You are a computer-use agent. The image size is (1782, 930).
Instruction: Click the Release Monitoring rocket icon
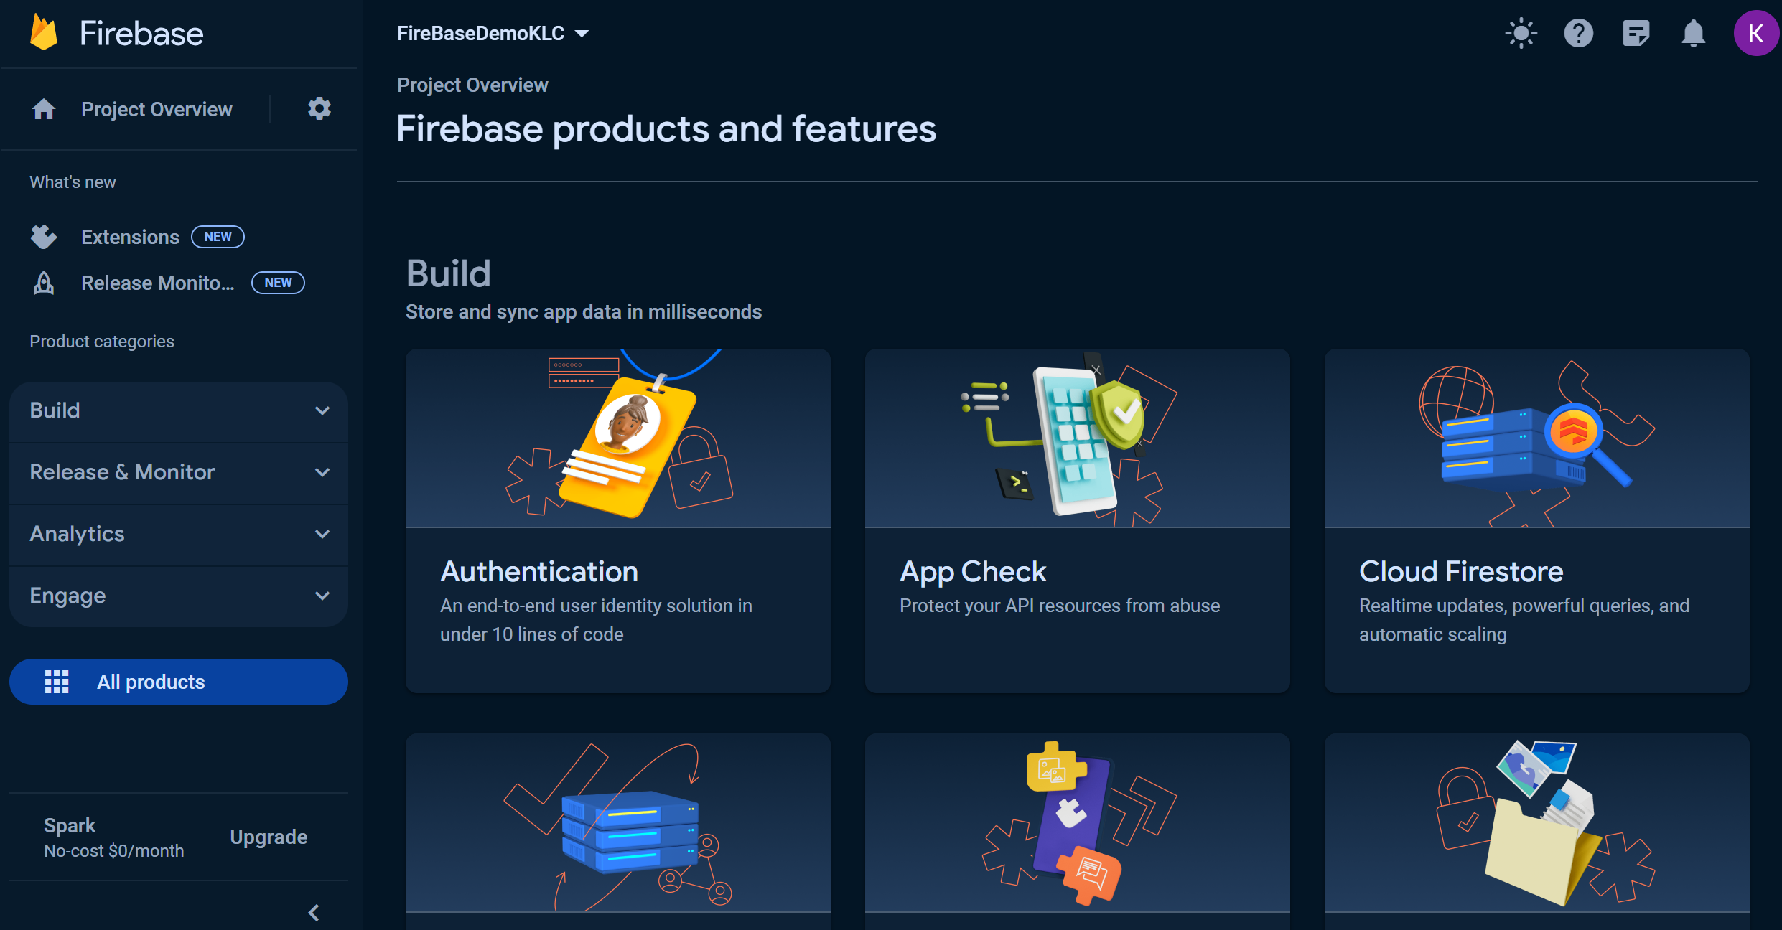(44, 283)
